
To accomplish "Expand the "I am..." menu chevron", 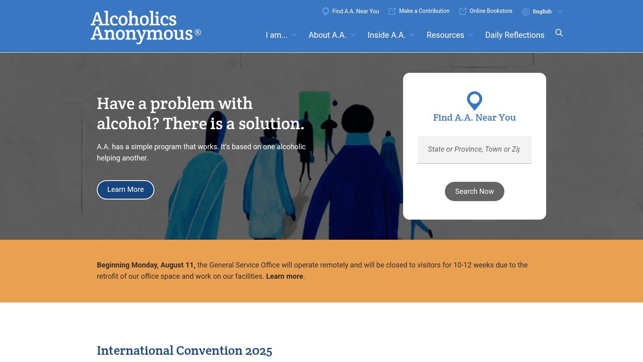I will [294, 35].
